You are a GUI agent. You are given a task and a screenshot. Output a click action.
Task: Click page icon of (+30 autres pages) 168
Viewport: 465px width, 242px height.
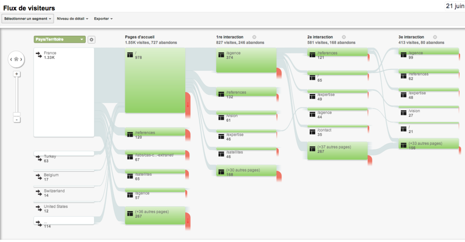(x=221, y=172)
